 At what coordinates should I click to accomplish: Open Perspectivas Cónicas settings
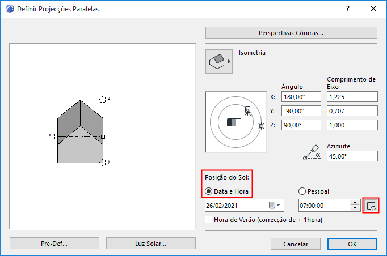(291, 32)
